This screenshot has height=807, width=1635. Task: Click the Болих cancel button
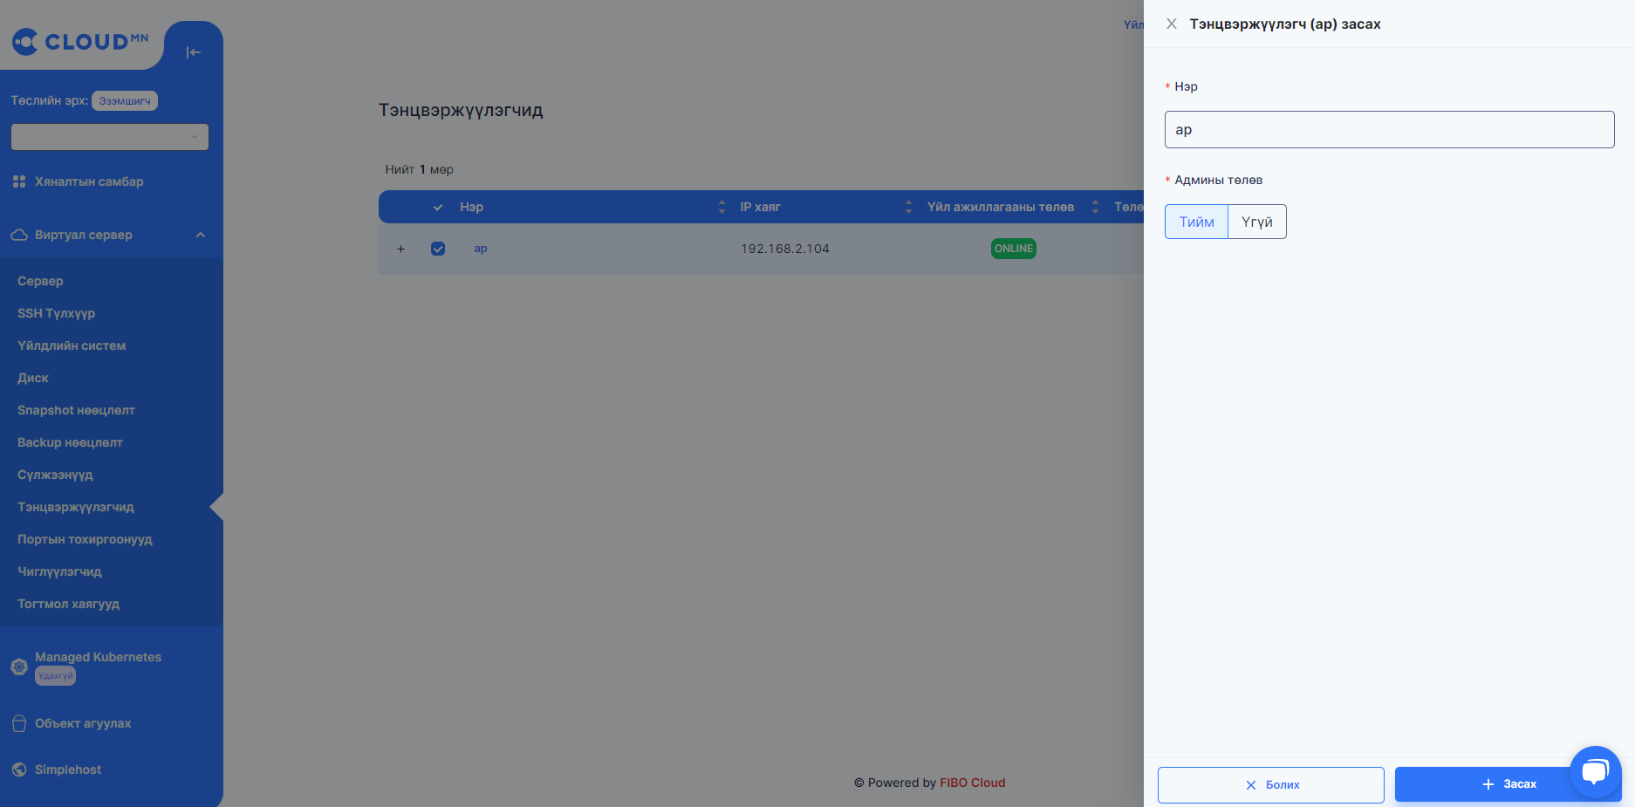1270,784
